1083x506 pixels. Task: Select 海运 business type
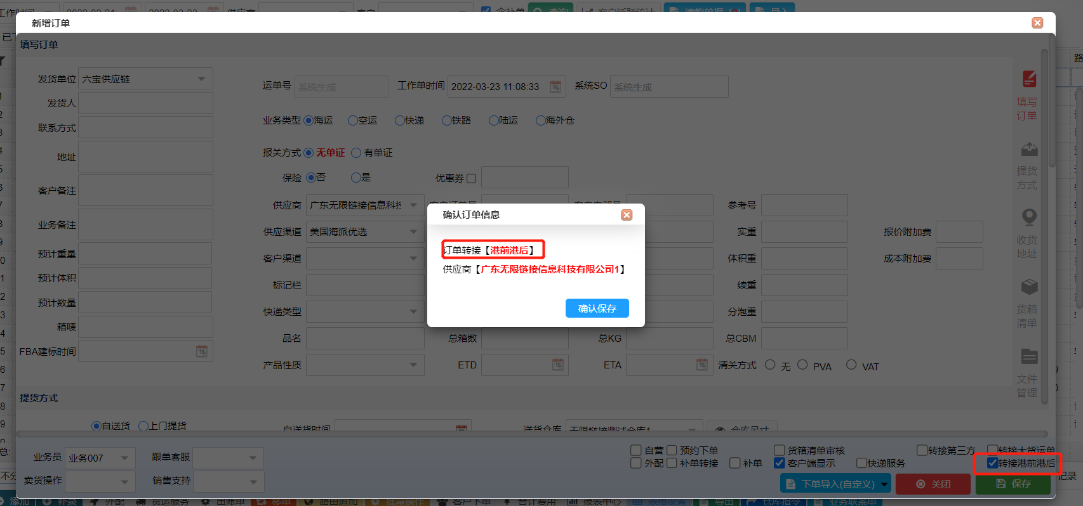pos(309,120)
